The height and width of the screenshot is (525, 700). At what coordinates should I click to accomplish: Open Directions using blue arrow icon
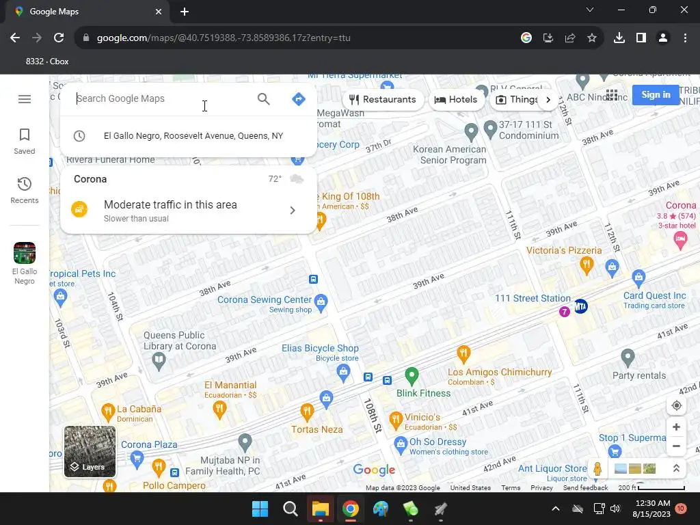(298, 98)
